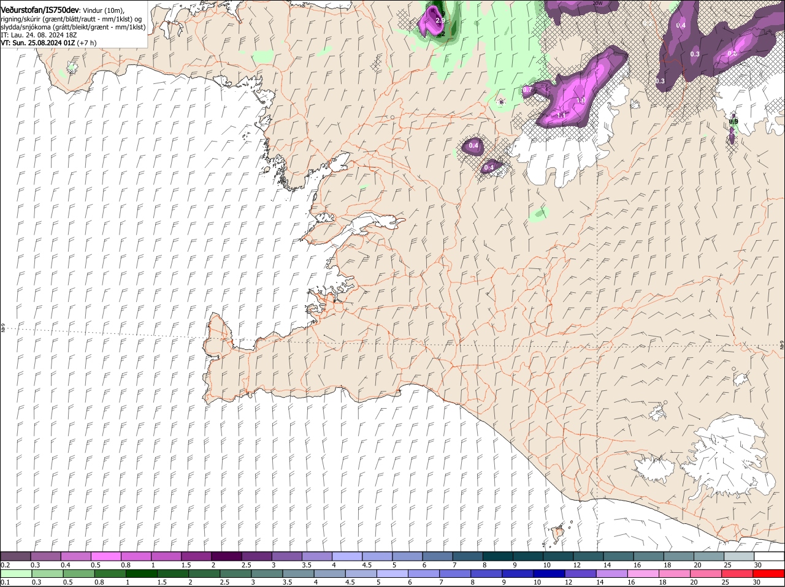Viewport: 785px width, 587px height.
Task: Click the 'IT: Lau. 24. 08. 2024 18Z' line
Action: (39, 35)
